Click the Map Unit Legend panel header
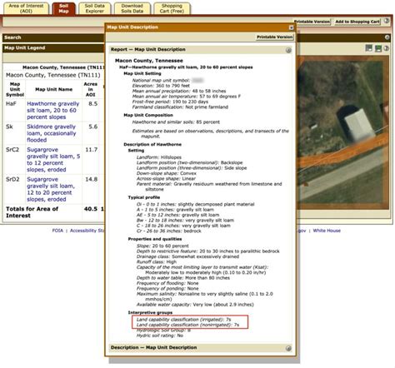Screen dimensions: 395x368 pyautogui.click(x=53, y=48)
